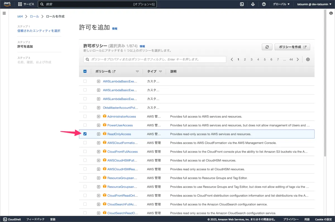
Task: Open the ReadOnlyAccess policy link
Action: pos(119,134)
